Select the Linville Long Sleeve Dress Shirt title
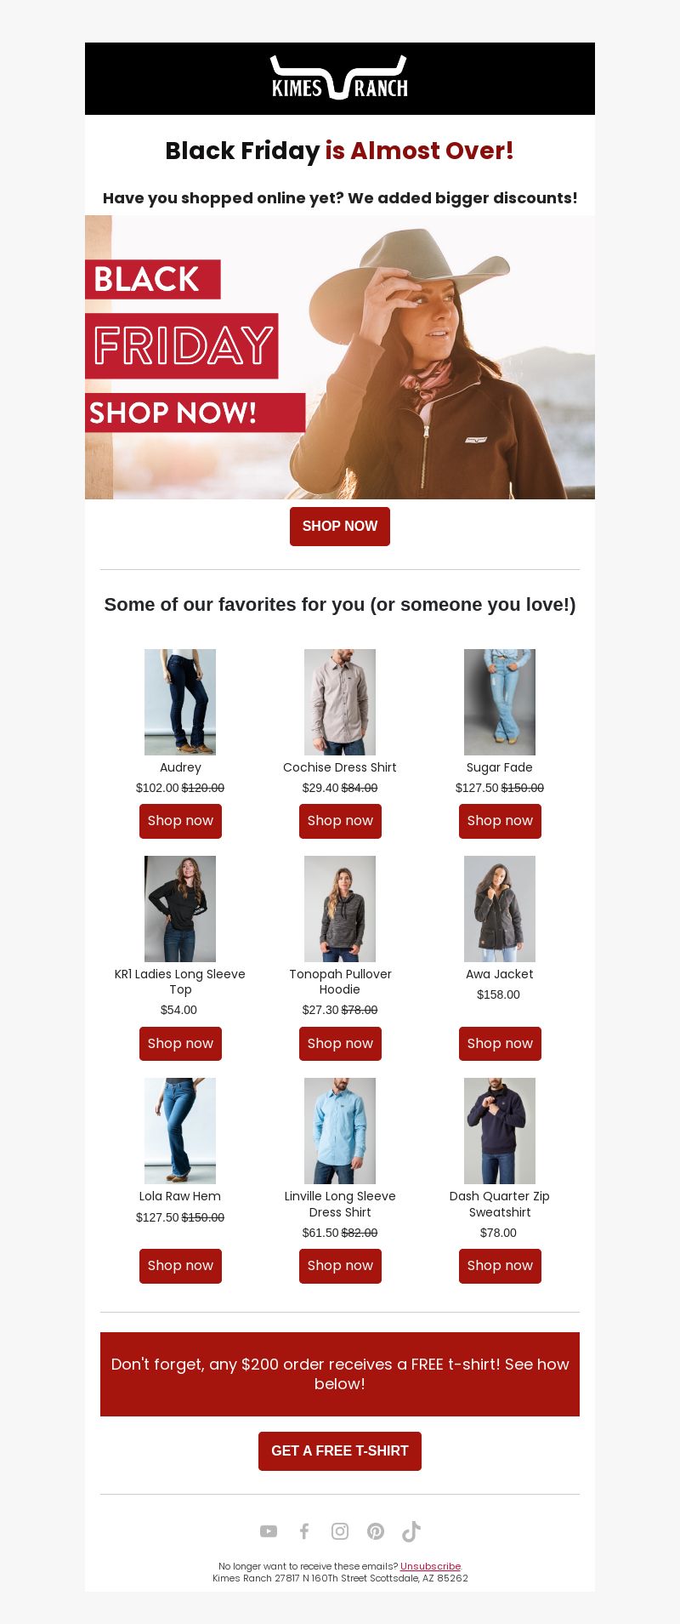Screen dimensions: 680x1624 [340, 1204]
